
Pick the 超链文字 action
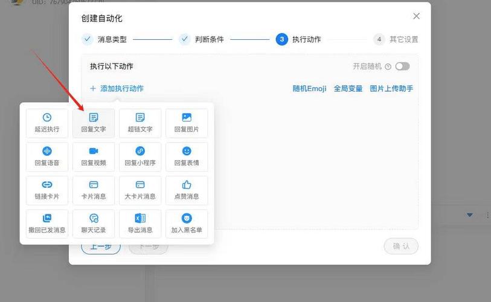(140, 123)
